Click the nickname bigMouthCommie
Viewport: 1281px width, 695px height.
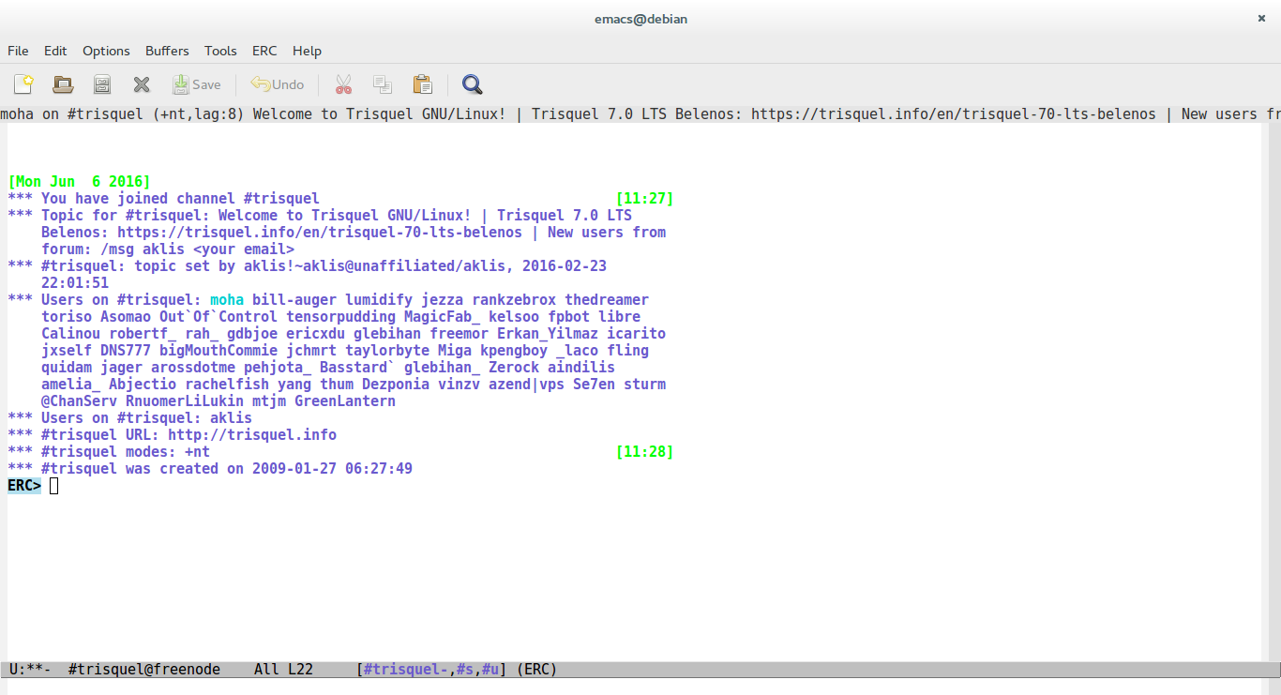219,351
